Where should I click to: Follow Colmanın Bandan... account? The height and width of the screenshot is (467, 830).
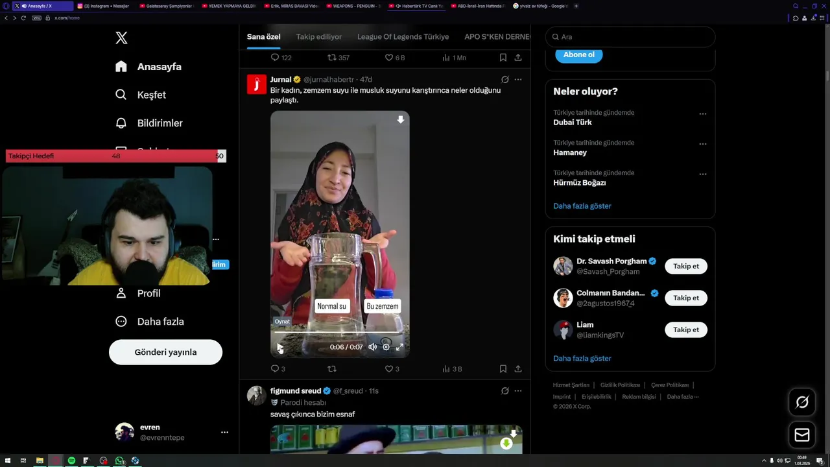click(686, 298)
